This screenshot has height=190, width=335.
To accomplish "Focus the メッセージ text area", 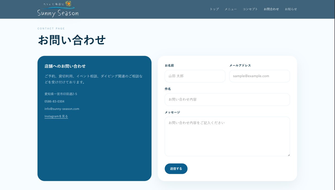I will [227, 136].
